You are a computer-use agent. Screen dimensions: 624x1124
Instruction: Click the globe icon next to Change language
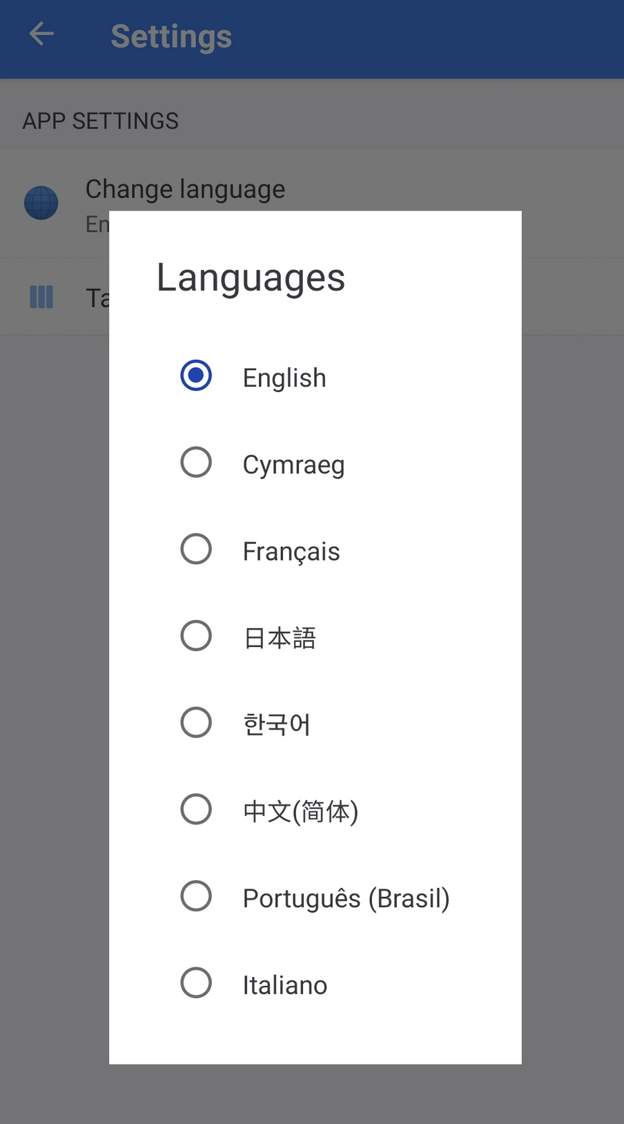click(41, 202)
